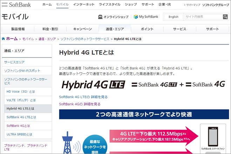Click the home icon in breadcrumb

pos(4,39)
